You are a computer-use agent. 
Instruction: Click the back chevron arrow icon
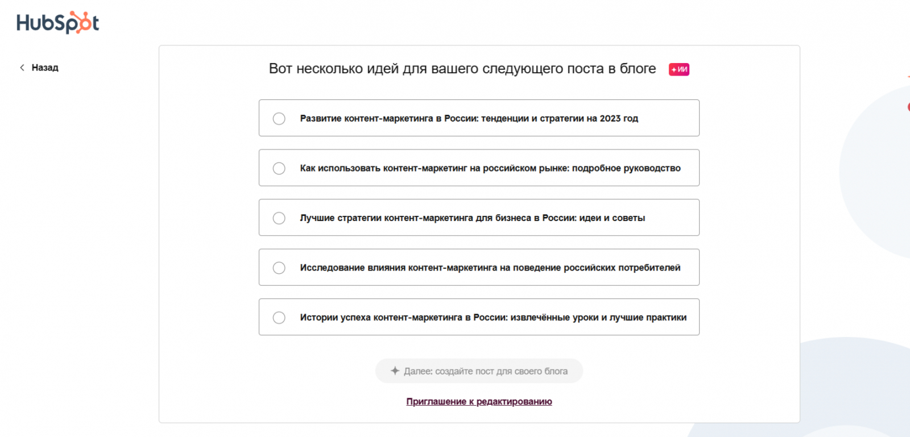tap(22, 68)
